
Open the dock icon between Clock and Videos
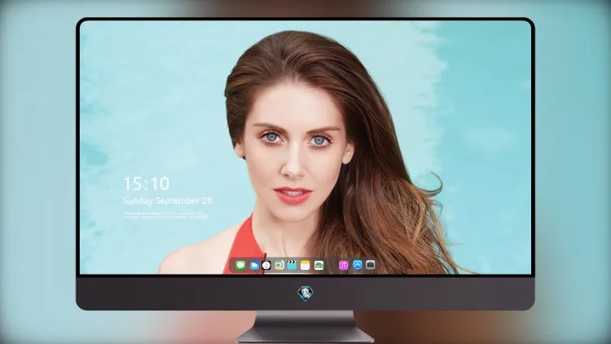click(x=279, y=266)
